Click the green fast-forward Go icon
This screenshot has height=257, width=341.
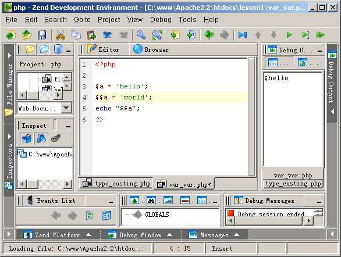tap(321, 35)
